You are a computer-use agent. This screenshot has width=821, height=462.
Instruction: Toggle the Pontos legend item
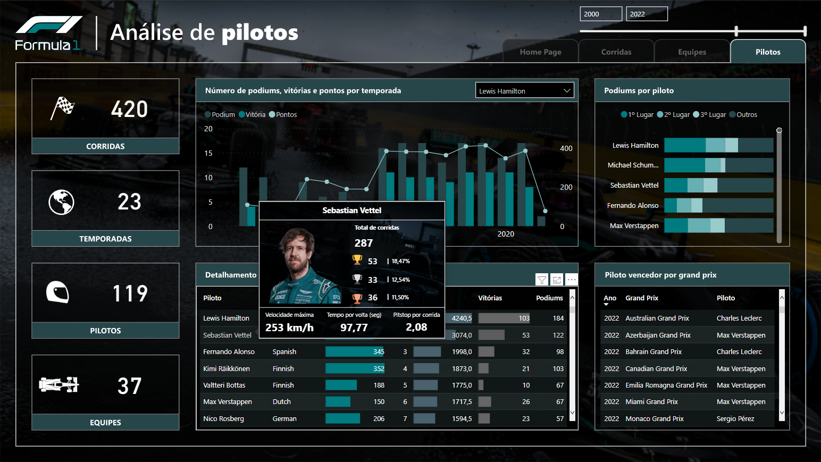(283, 114)
